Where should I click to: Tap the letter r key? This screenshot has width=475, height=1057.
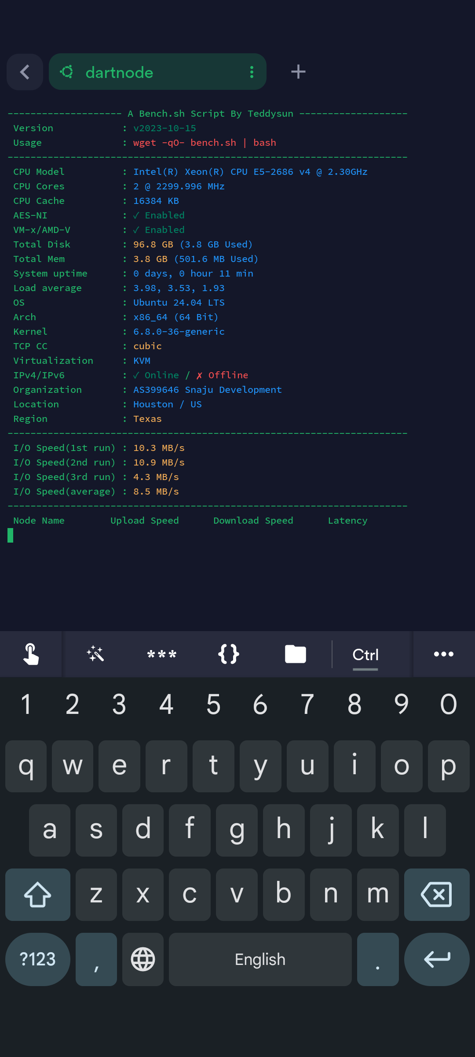click(166, 766)
